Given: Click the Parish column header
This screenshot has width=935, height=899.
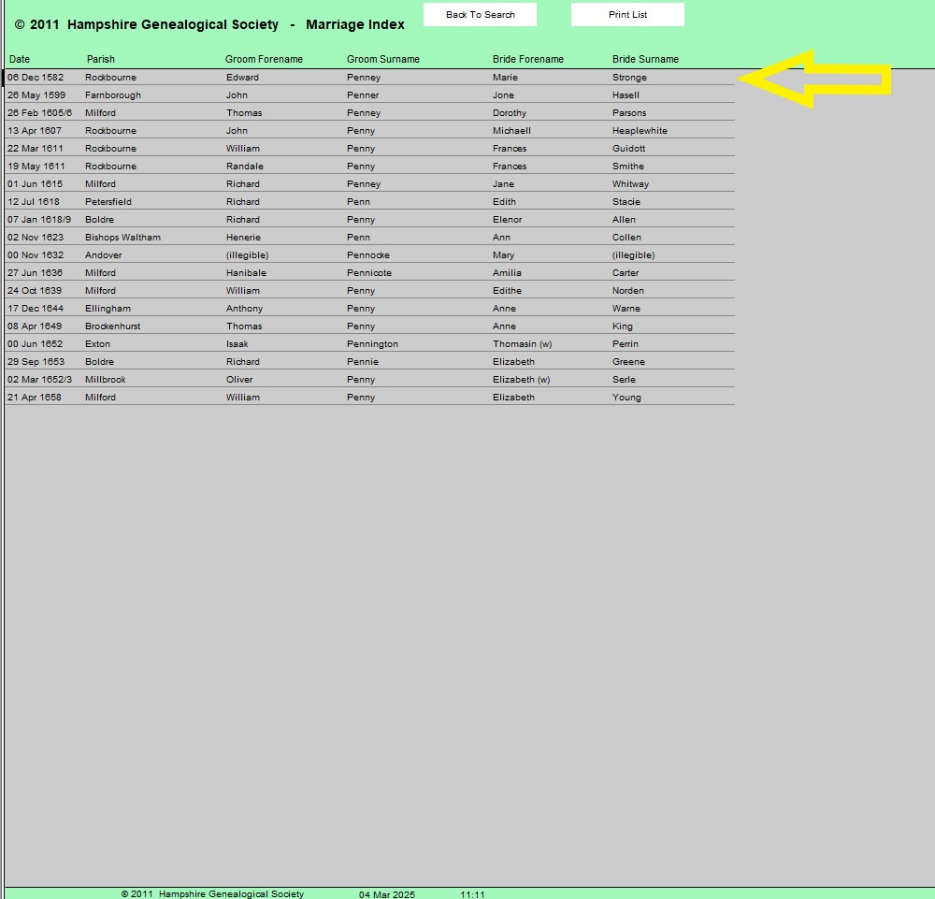Looking at the screenshot, I should click(101, 60).
